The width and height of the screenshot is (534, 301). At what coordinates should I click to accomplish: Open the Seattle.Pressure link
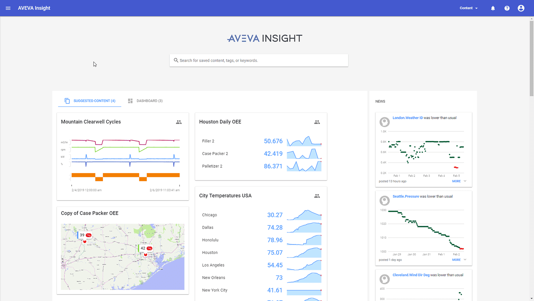tap(406, 196)
